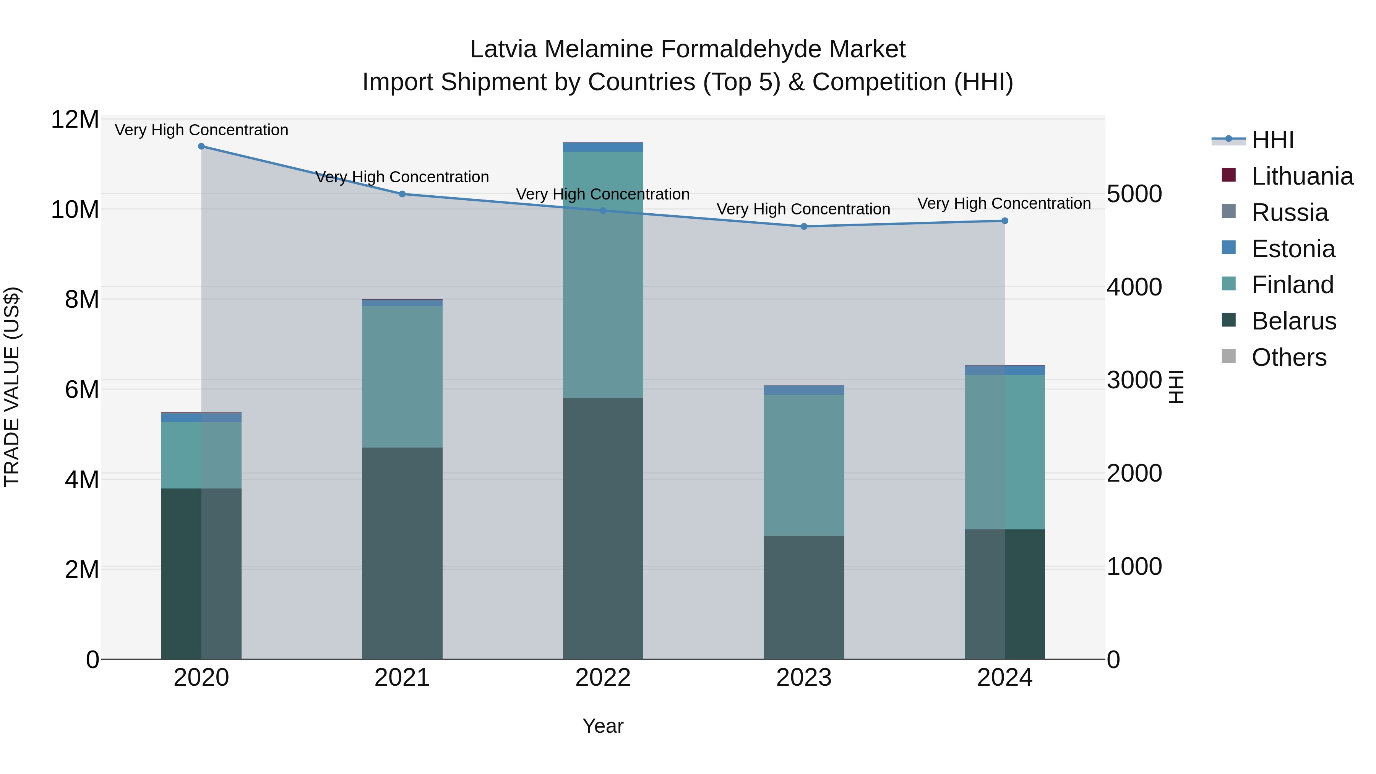Click the 2021 x-axis label
The width and height of the screenshot is (1376, 774).
pos(402,678)
